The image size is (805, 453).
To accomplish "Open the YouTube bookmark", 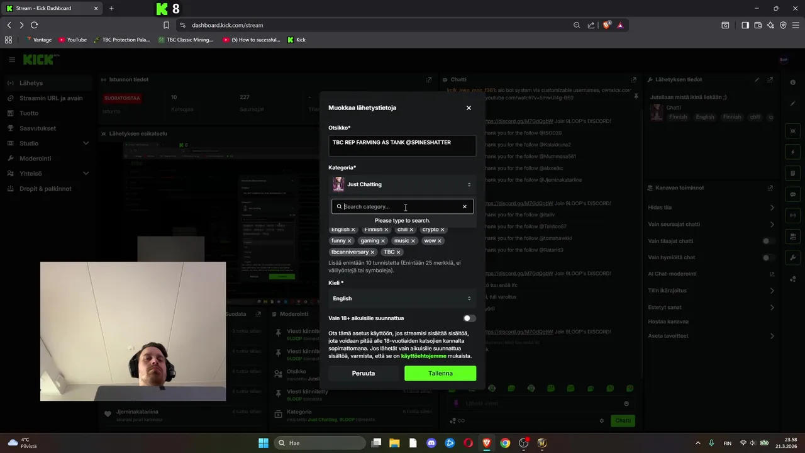I will click(73, 40).
